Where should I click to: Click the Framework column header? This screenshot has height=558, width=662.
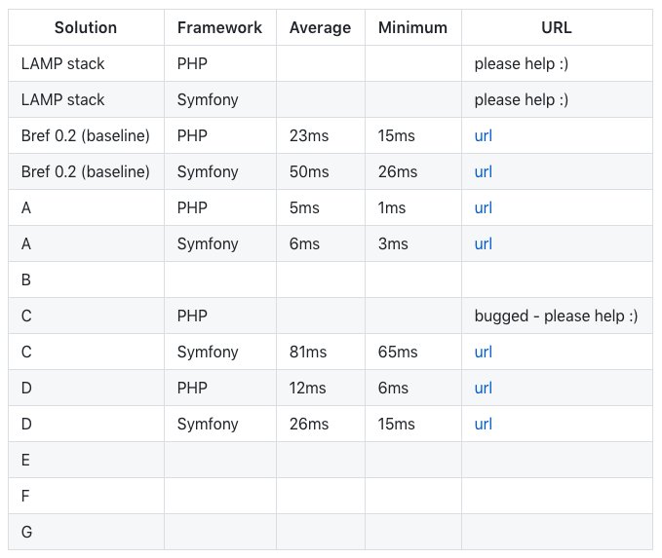pyautogui.click(x=219, y=27)
